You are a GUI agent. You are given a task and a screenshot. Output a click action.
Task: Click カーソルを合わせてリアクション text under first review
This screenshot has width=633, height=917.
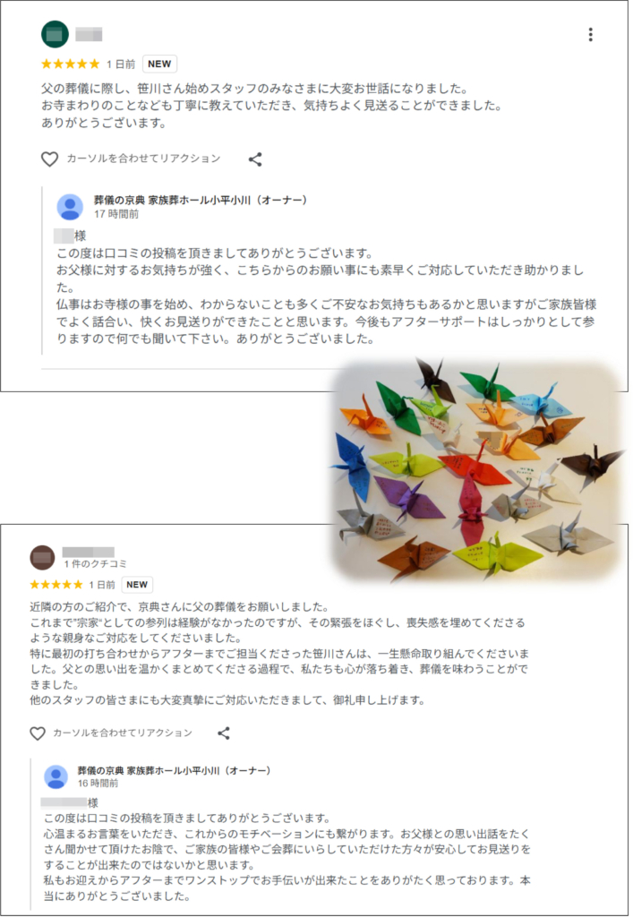[x=144, y=159]
